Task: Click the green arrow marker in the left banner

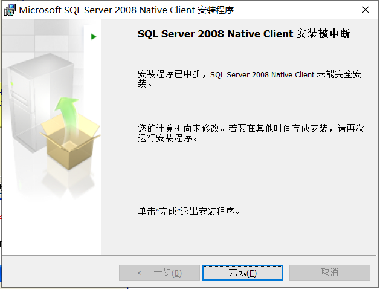Action: pos(94,37)
